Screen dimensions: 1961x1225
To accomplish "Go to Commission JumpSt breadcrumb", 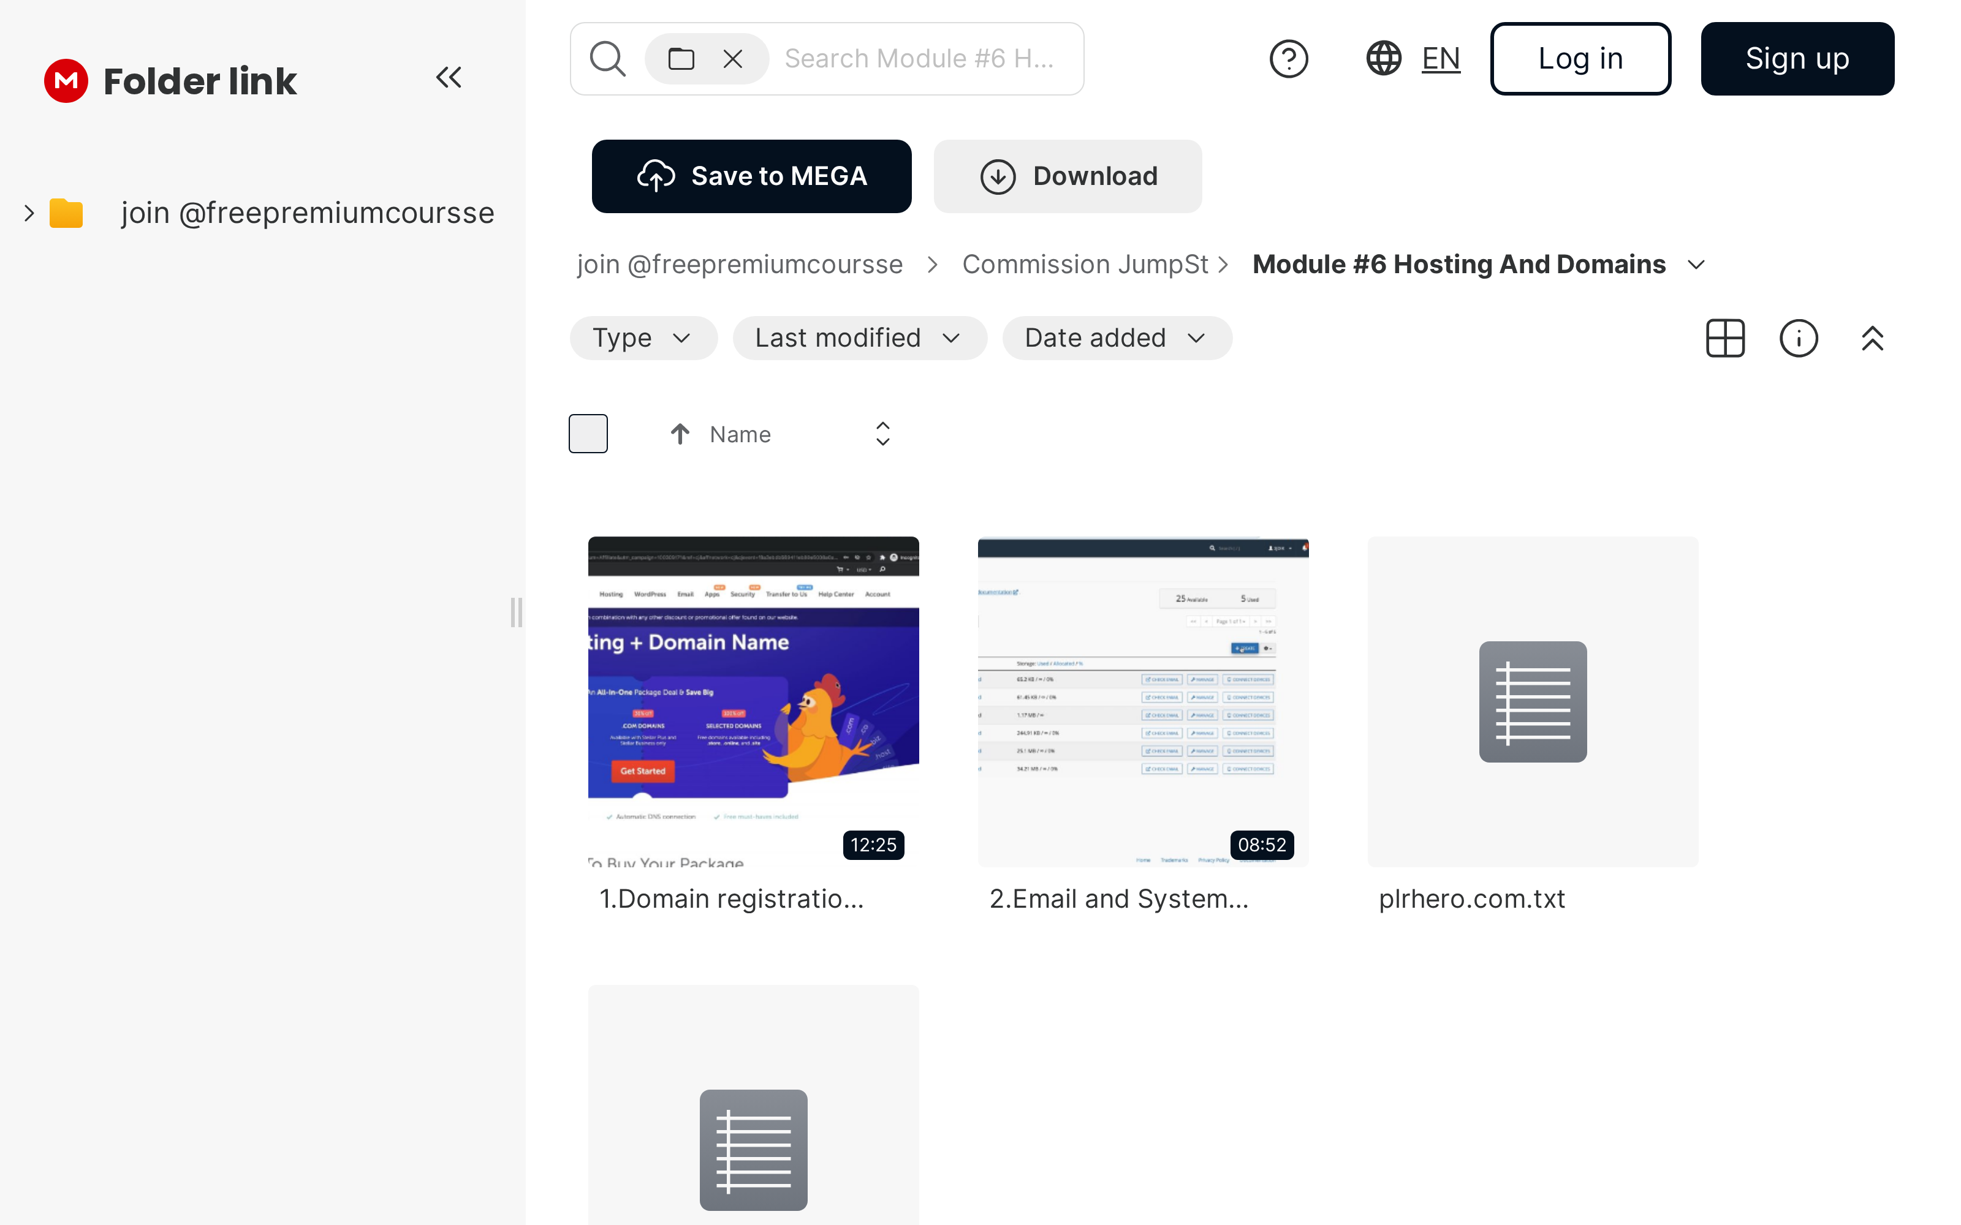I will pos(1085,264).
